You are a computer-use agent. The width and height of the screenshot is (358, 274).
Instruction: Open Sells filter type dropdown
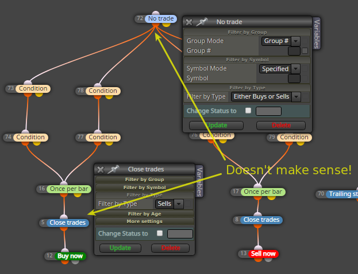coord(179,204)
